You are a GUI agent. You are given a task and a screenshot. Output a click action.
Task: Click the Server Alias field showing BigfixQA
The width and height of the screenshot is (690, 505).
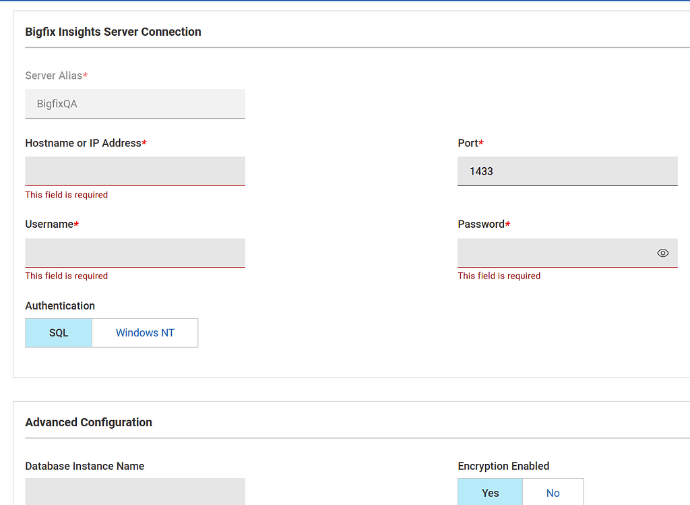[x=135, y=104]
